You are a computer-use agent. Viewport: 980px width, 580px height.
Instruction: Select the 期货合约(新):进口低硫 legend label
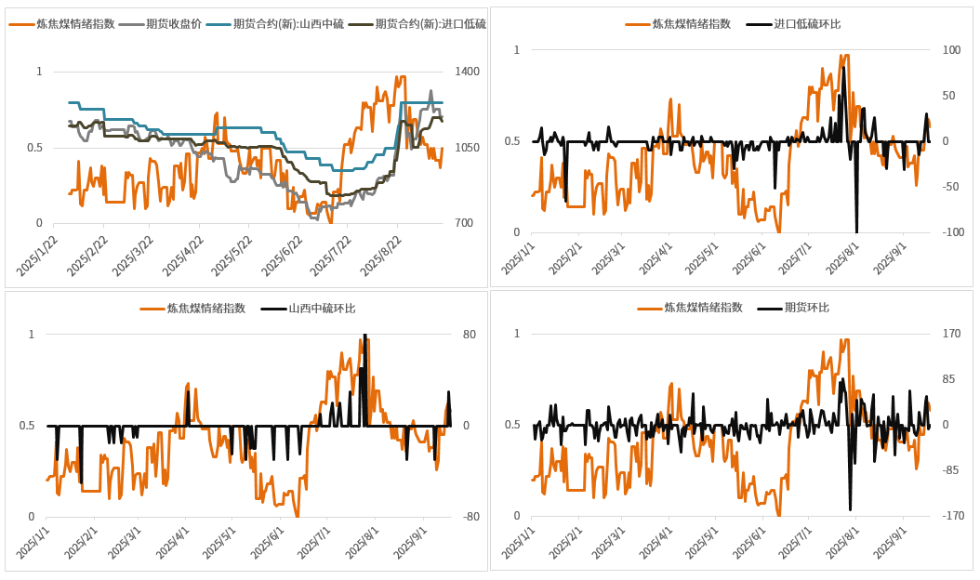430,24
